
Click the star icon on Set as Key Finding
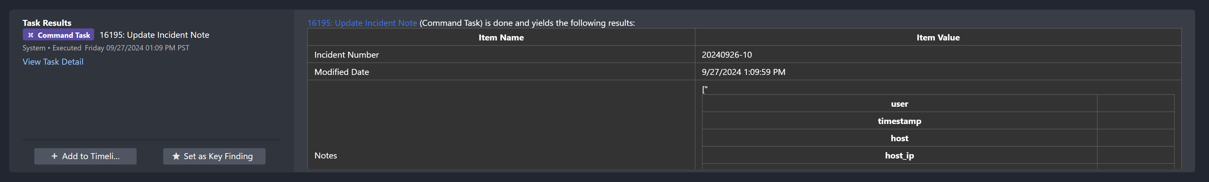pos(176,156)
